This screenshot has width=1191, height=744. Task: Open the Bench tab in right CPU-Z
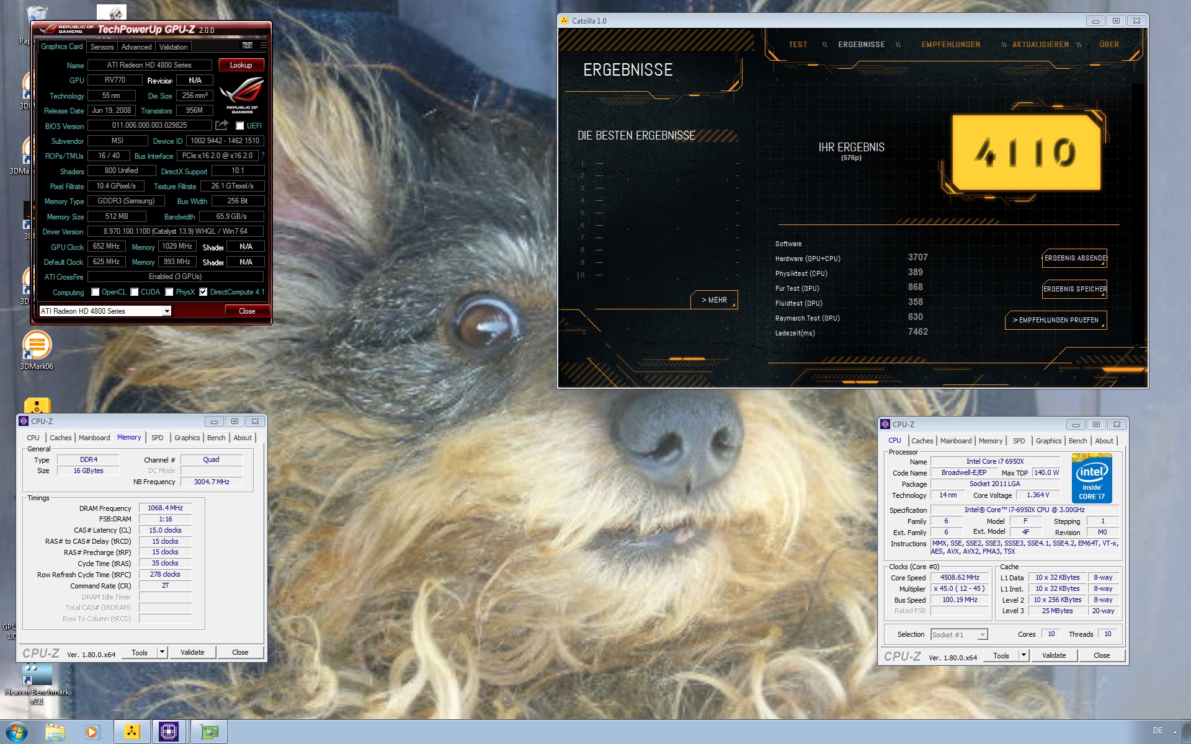(x=1077, y=441)
